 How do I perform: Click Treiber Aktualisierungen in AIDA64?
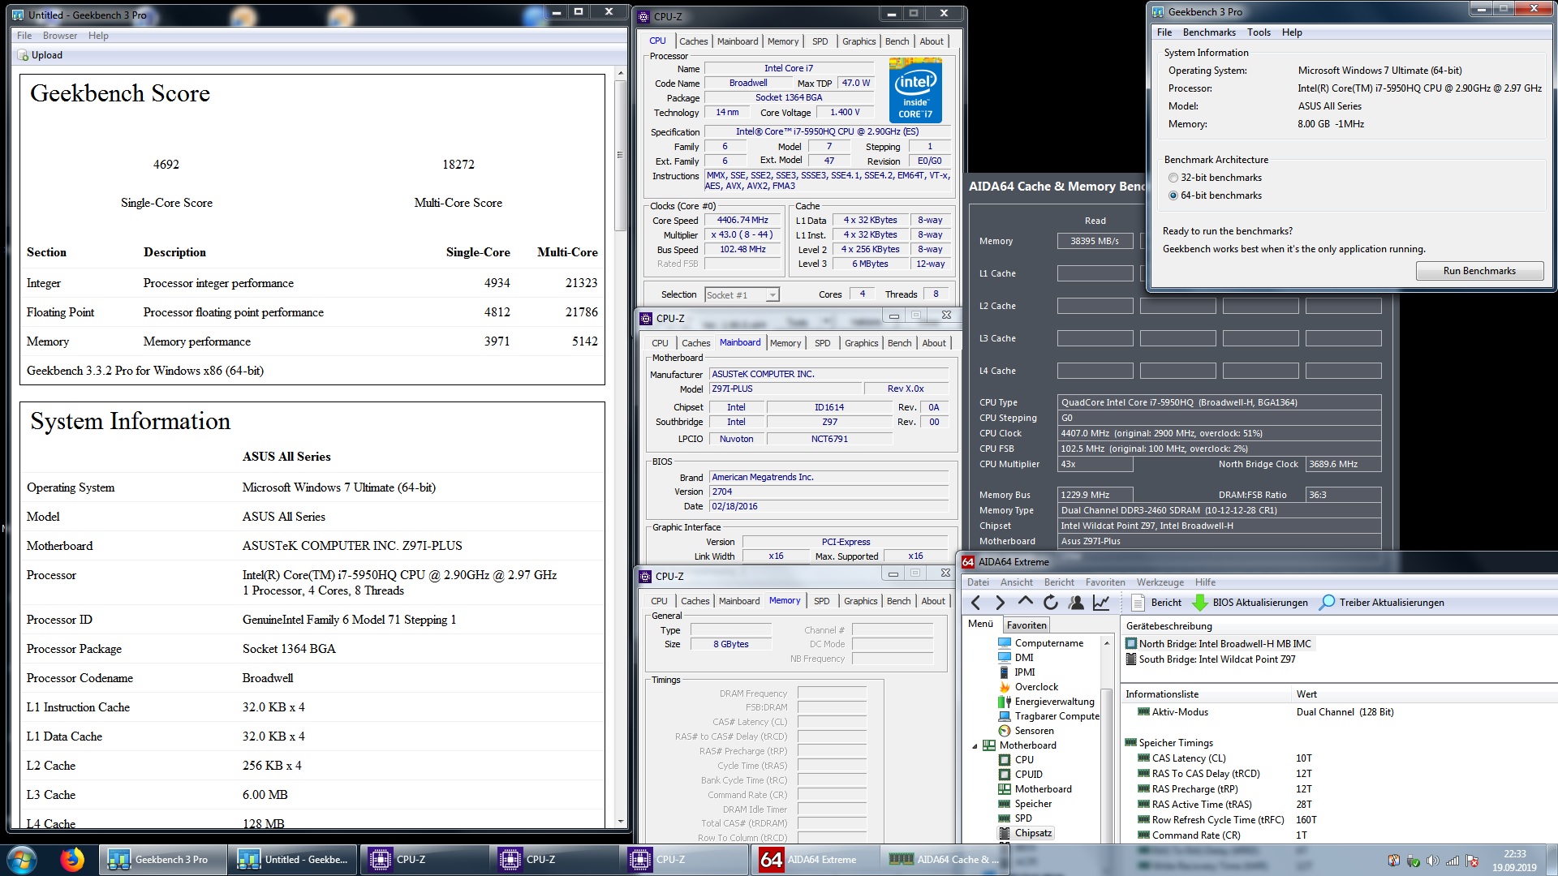click(1381, 603)
